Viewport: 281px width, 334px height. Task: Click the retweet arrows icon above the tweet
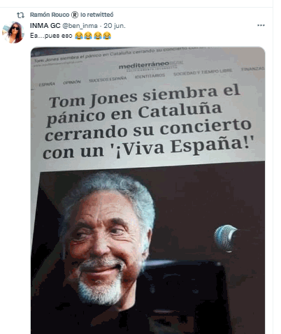(20, 15)
